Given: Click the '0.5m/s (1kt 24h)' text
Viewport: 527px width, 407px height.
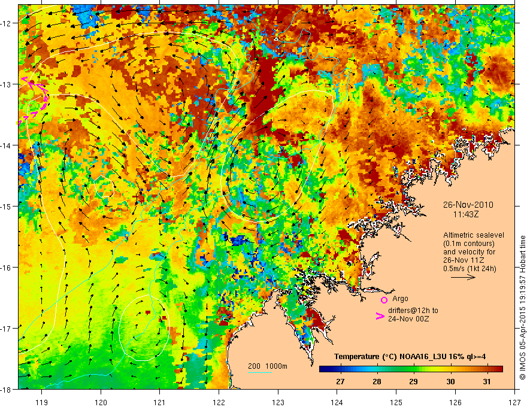Looking at the screenshot, I should tap(470, 269).
